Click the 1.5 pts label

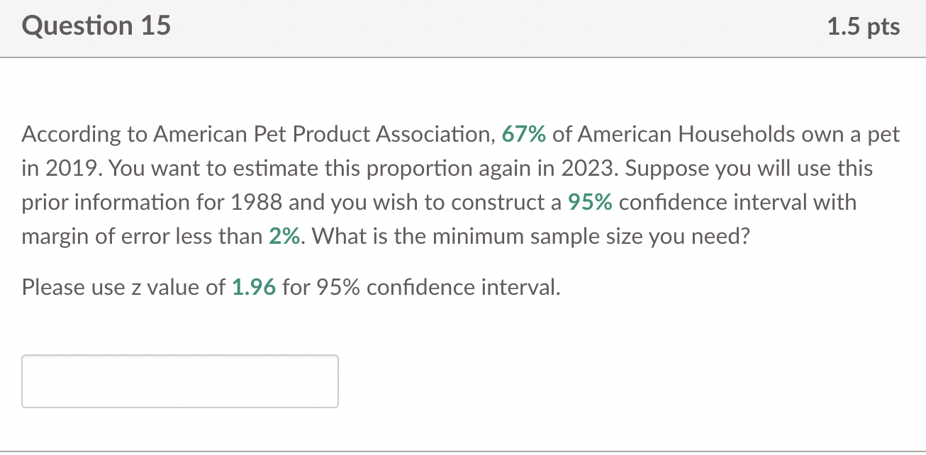coord(864,27)
